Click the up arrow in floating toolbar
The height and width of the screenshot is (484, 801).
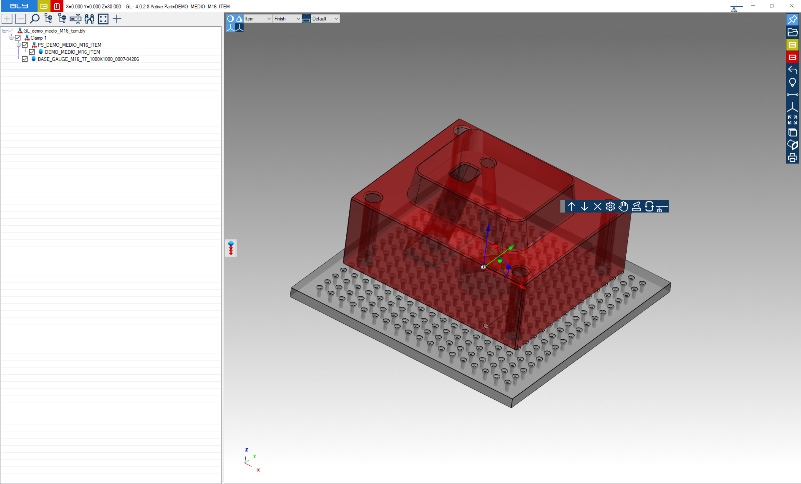(572, 206)
